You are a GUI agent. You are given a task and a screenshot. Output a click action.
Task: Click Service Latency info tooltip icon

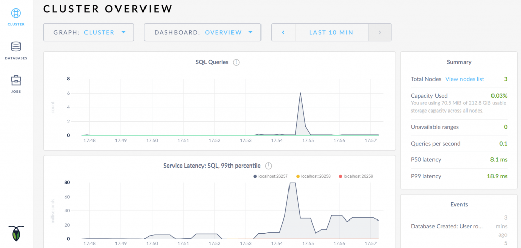point(269,166)
